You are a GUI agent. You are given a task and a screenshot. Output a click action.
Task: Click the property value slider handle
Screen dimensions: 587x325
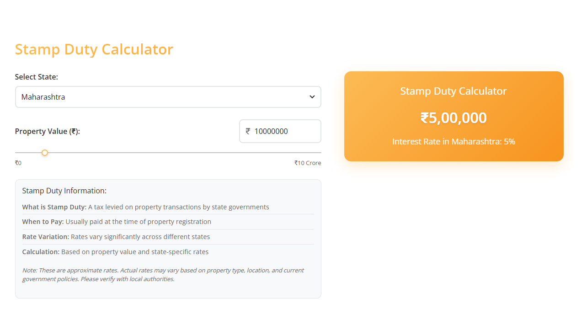(x=44, y=152)
